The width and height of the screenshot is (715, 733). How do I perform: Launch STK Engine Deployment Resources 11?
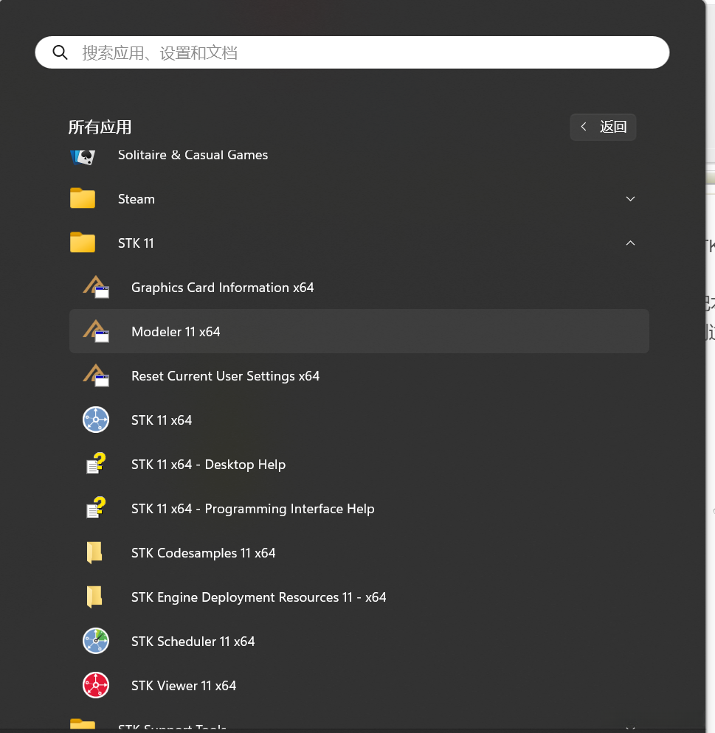258,597
